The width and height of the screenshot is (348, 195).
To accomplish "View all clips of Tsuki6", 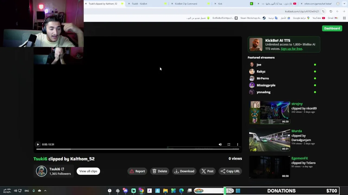I will pos(88,171).
